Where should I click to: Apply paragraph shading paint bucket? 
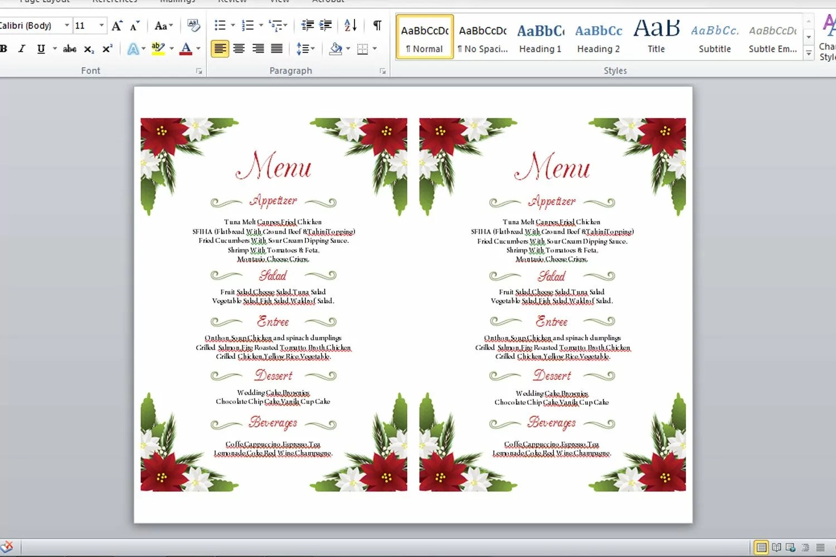click(336, 49)
